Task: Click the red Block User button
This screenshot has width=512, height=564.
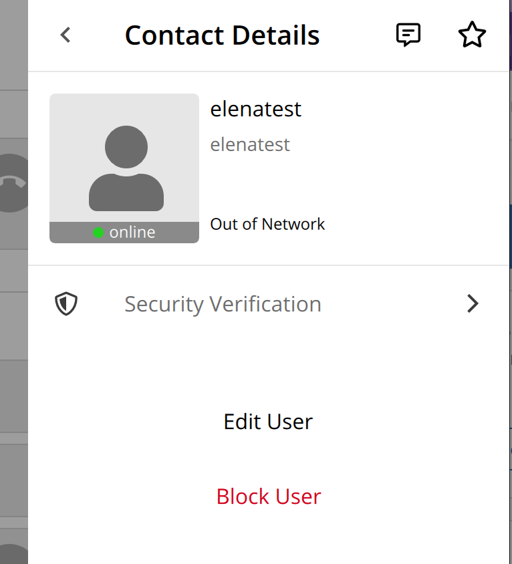Action: (x=269, y=497)
